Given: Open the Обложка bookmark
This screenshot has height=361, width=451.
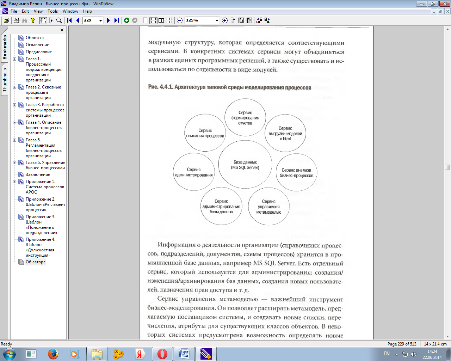Looking at the screenshot, I should (x=35, y=38).
